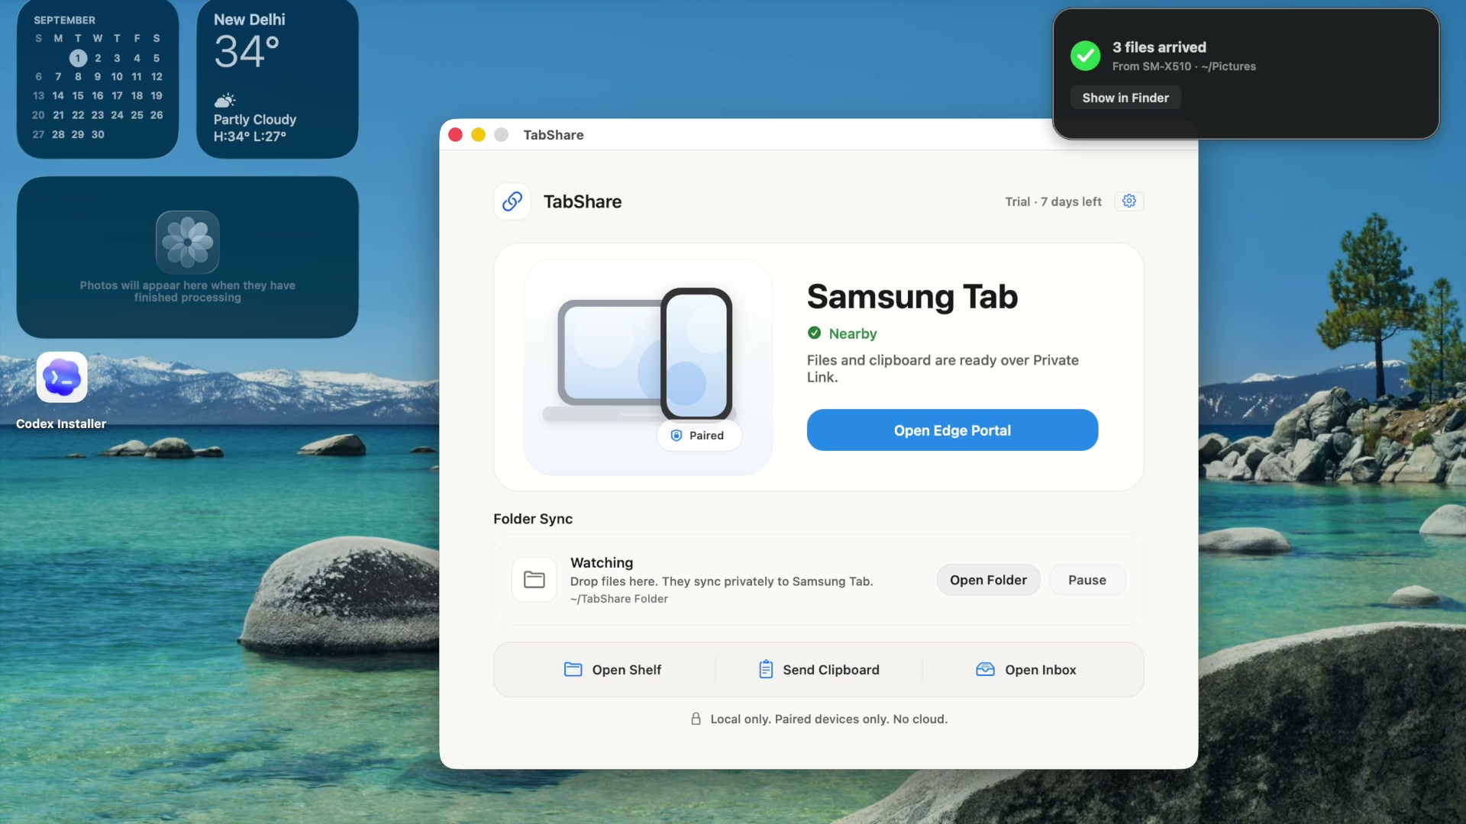
Task: Click the folder icon beside Watching
Action: click(x=534, y=580)
